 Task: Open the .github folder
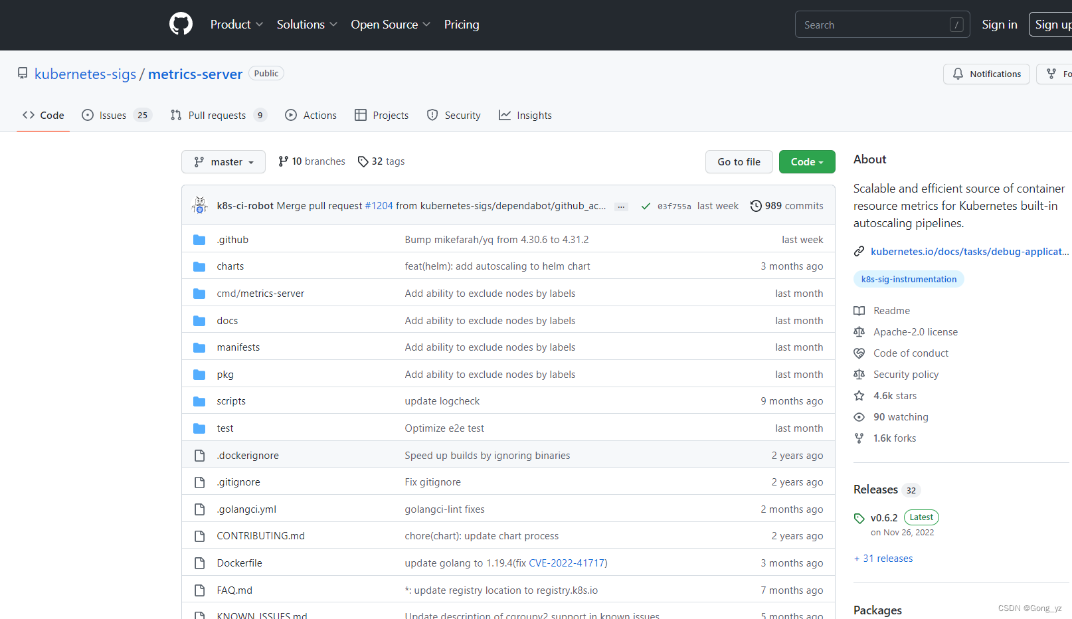(232, 240)
